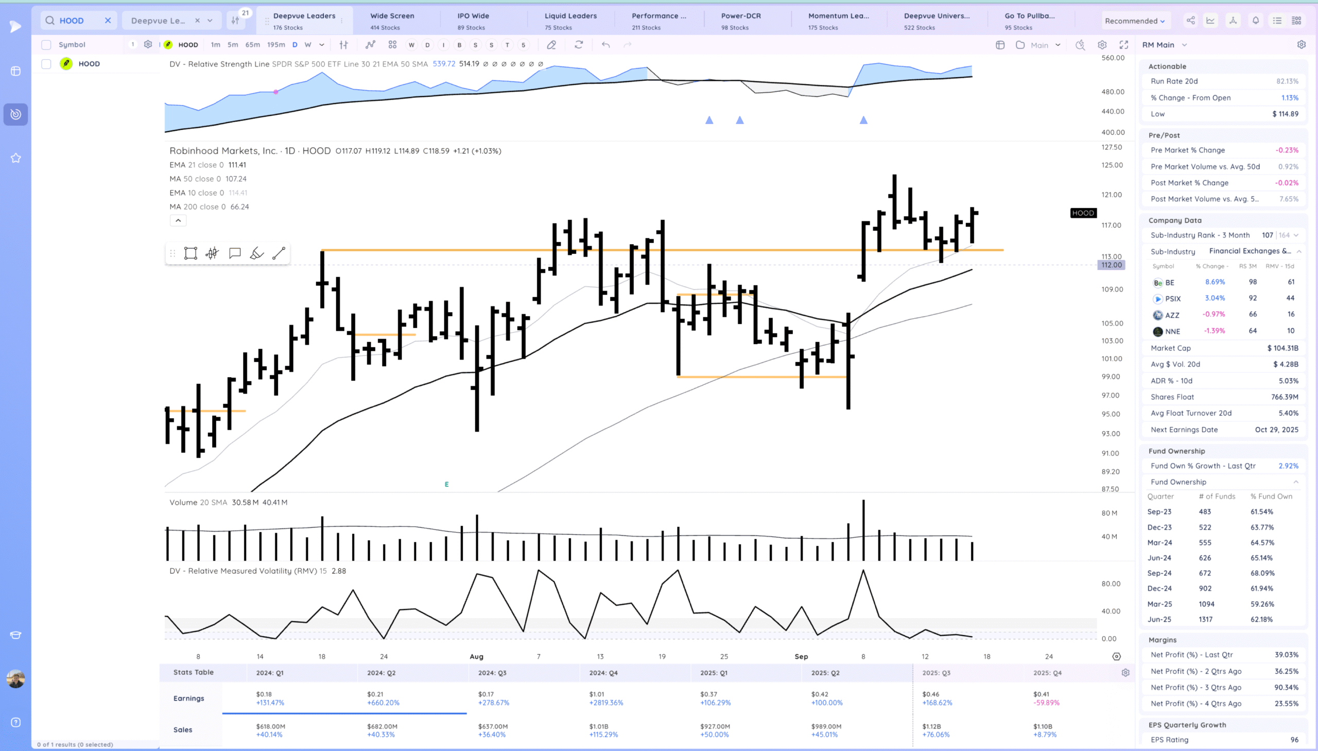Switch to Go To Pullback tab
Viewport: 1318px width, 751px height.
pos(1031,21)
